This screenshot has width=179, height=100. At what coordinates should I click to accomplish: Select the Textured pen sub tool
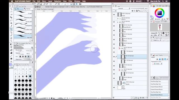(23, 32)
